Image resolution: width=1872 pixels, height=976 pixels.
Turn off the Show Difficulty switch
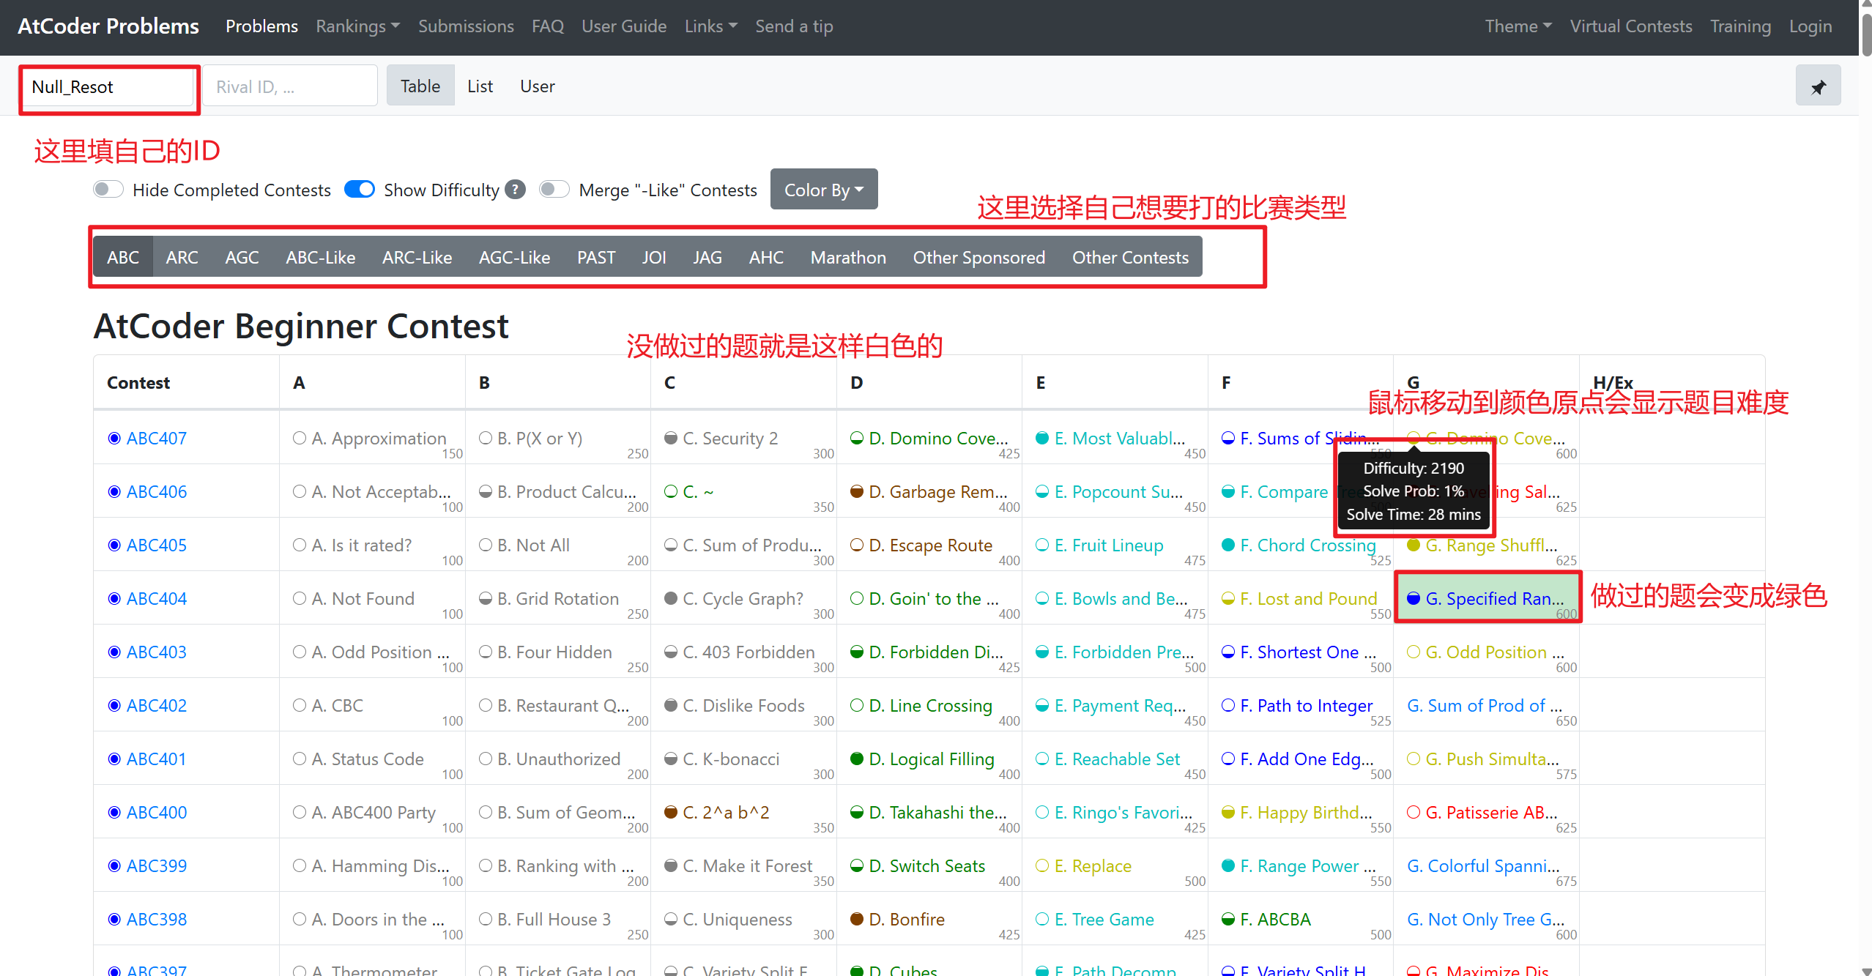coord(360,190)
